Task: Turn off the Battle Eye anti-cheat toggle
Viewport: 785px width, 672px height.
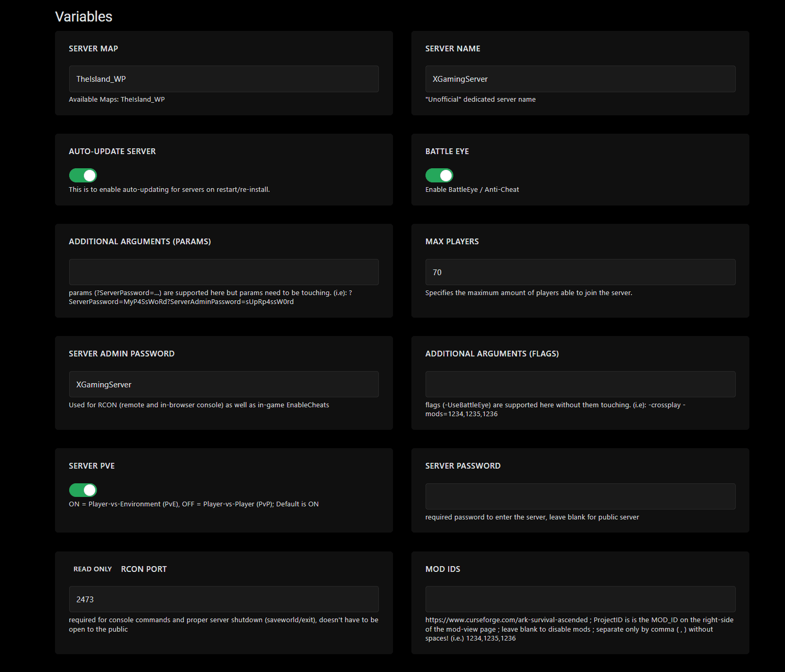Action: [439, 175]
